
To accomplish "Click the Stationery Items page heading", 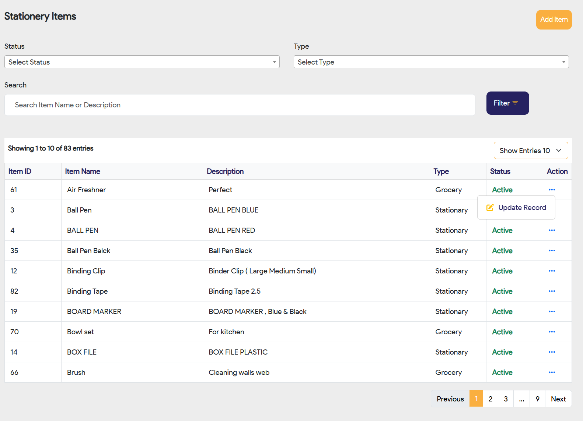I will 40,16.
